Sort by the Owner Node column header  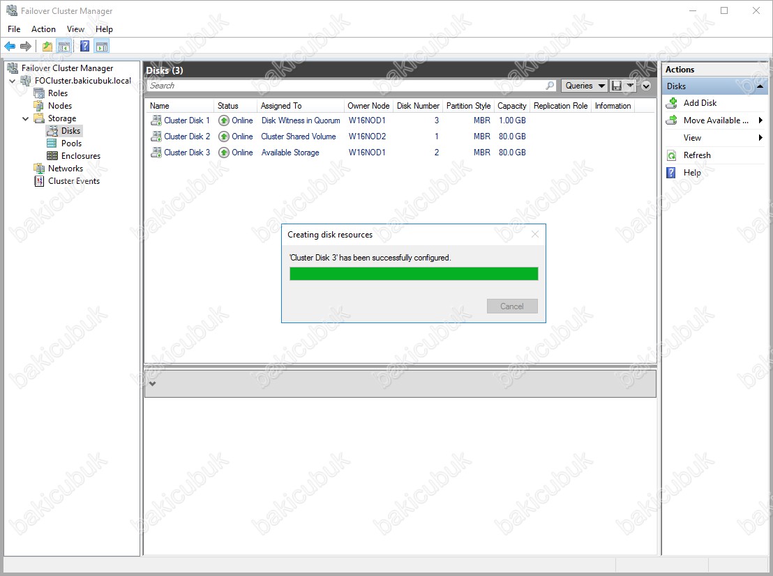coord(368,106)
